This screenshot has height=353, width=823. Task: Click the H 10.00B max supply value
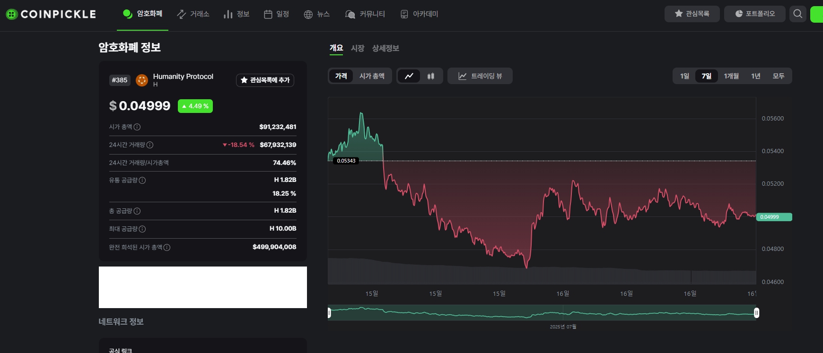tap(283, 228)
